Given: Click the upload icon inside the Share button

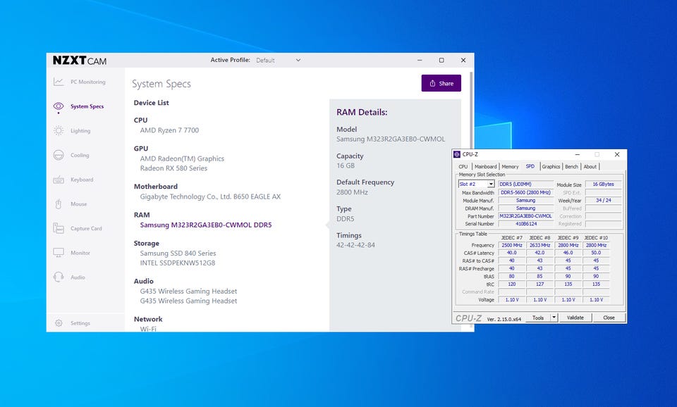Looking at the screenshot, I should point(432,83).
